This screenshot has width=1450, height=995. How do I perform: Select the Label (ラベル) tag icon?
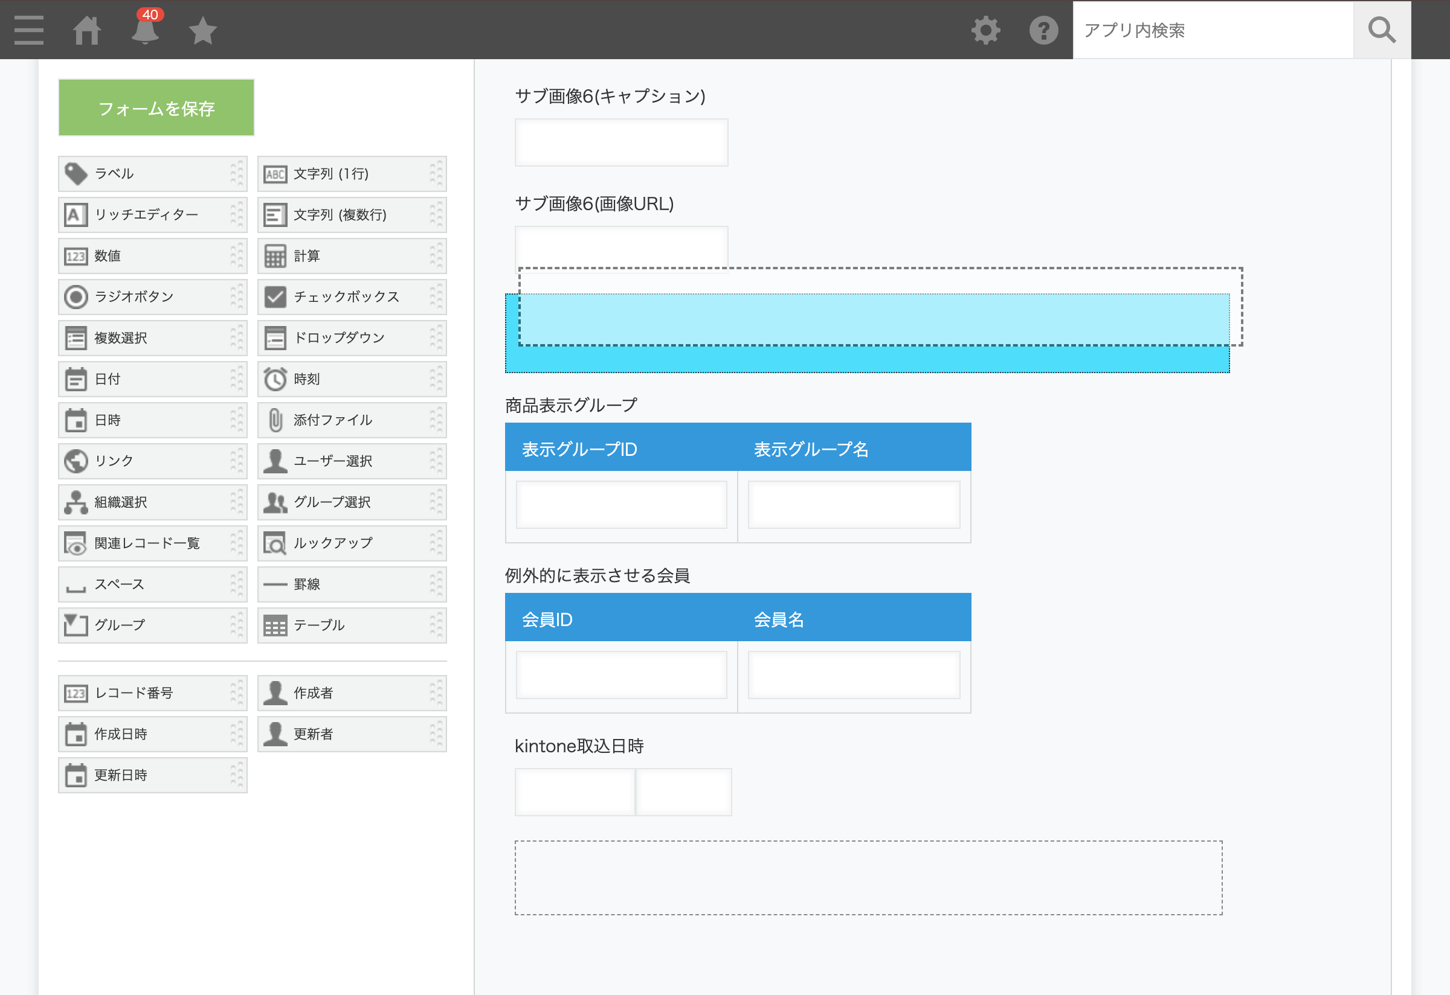click(x=76, y=174)
